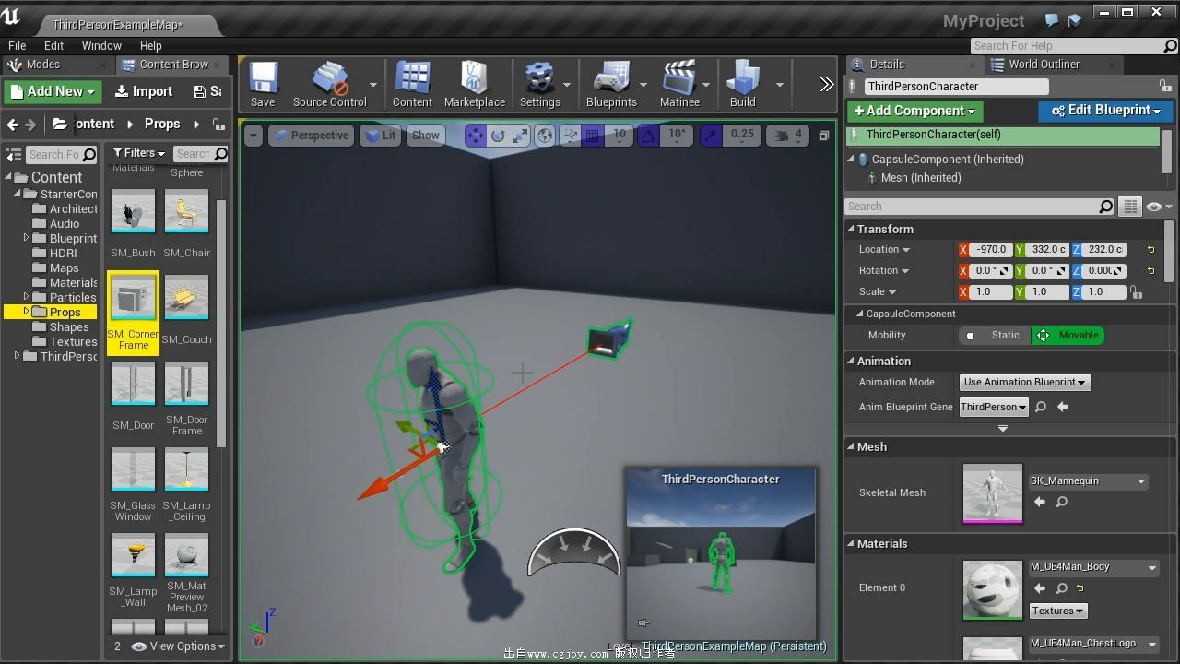Switch to the World Outliner tab
Screen dimensions: 1180x664
click(1044, 65)
